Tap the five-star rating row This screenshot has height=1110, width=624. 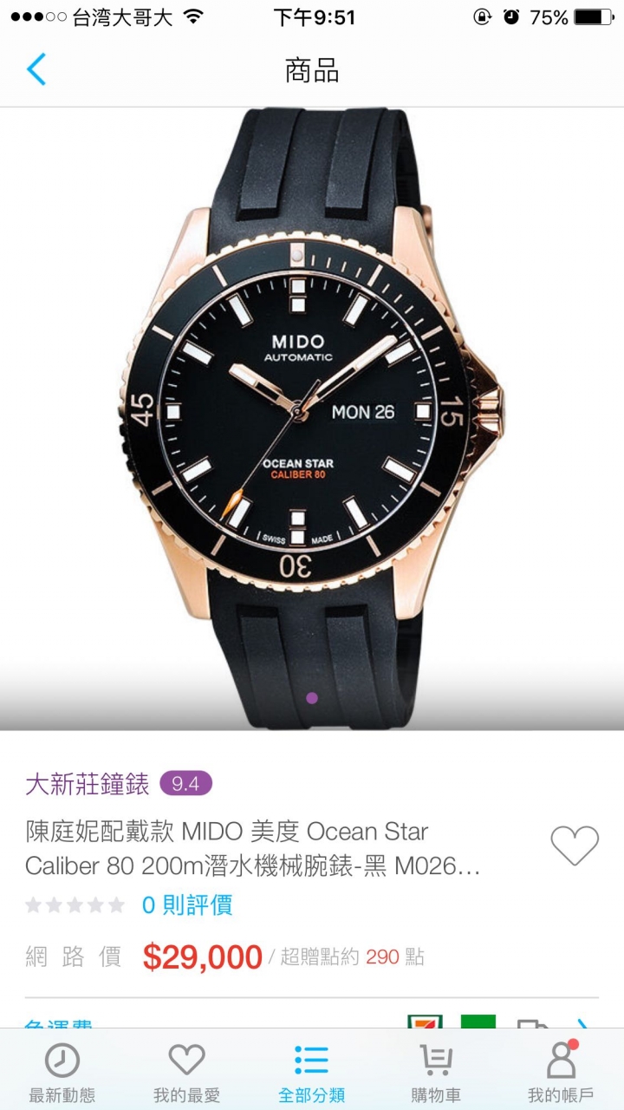pos(75,905)
